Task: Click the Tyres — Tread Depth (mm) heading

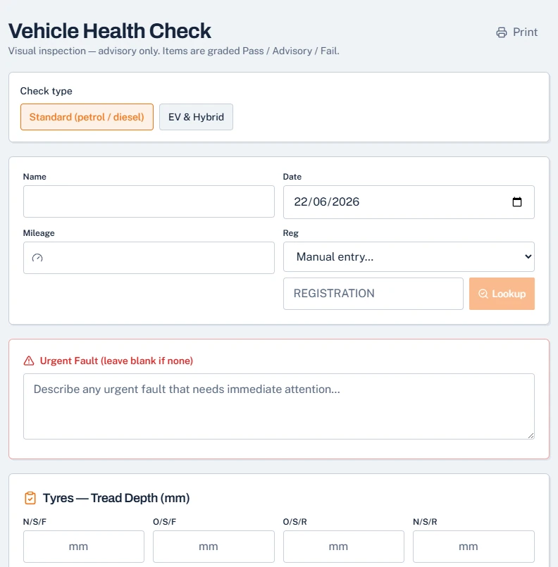Action: pos(116,498)
